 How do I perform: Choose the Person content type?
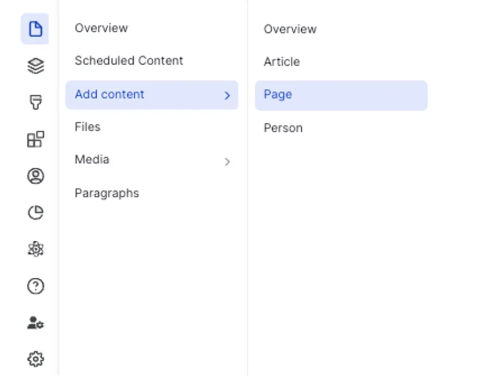pyautogui.click(x=283, y=128)
